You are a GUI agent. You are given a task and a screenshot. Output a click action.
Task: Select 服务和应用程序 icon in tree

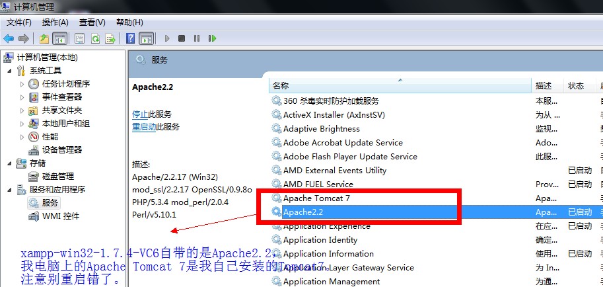(x=20, y=190)
